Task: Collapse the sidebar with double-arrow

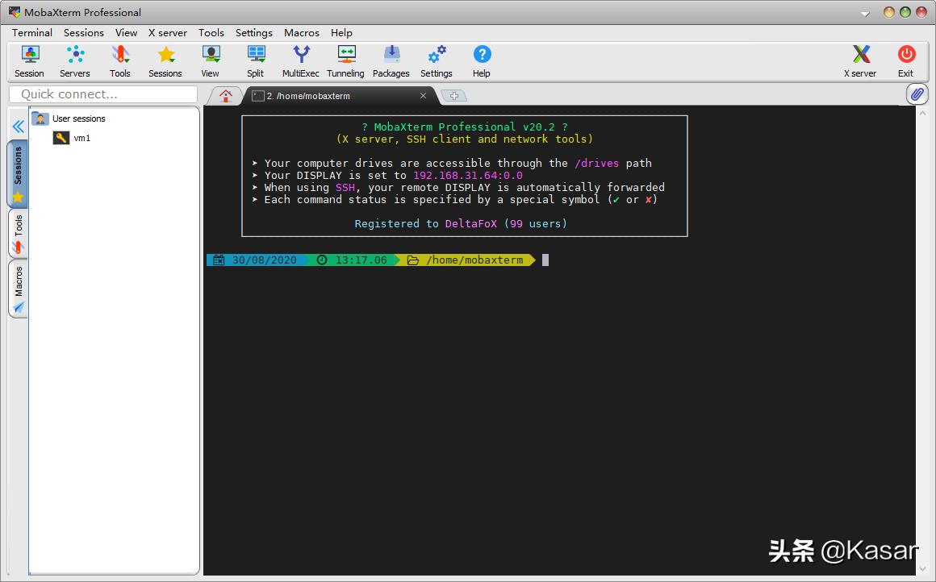Action: point(18,127)
